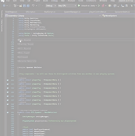Switch to the SpawnerAnim.cs tab
Viewport: 135px width, 136px height.
122,12
